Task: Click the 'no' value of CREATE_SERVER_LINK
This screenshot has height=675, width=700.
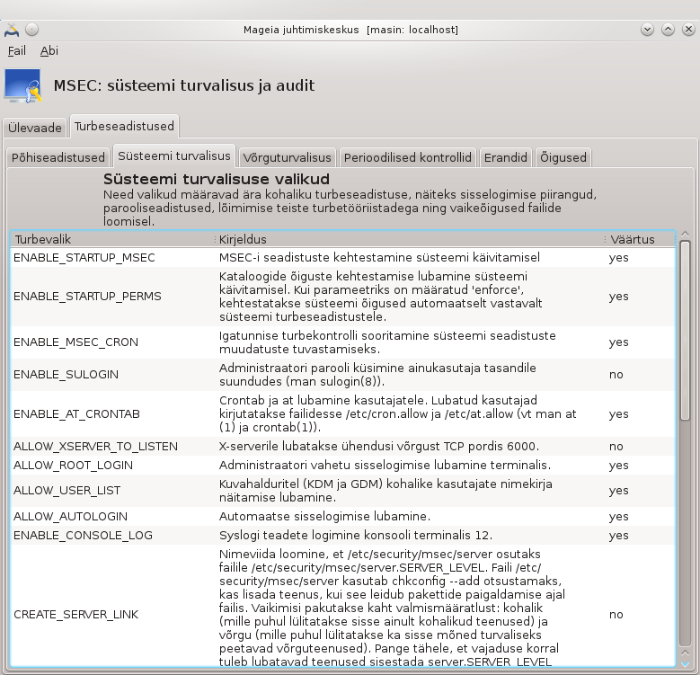Action: [x=616, y=615]
